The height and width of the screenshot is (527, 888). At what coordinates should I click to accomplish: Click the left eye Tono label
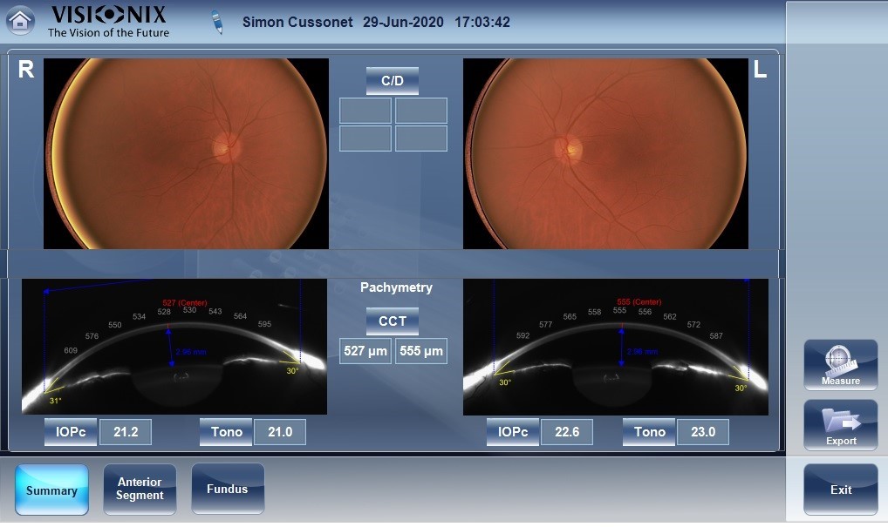[649, 432]
